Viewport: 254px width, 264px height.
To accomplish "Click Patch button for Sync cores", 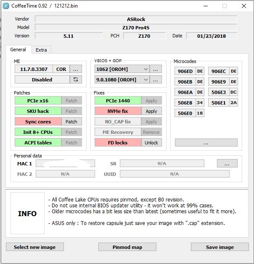I will point(71,121).
